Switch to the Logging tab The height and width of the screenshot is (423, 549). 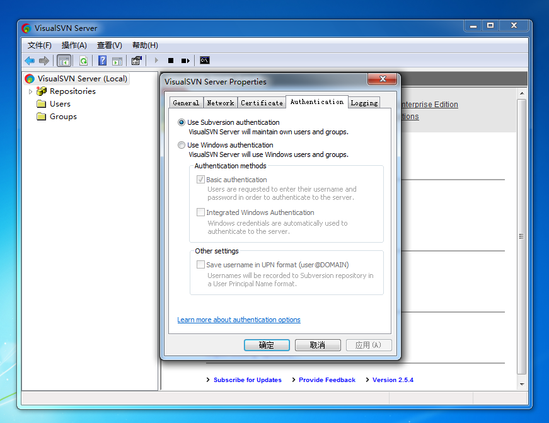click(364, 103)
